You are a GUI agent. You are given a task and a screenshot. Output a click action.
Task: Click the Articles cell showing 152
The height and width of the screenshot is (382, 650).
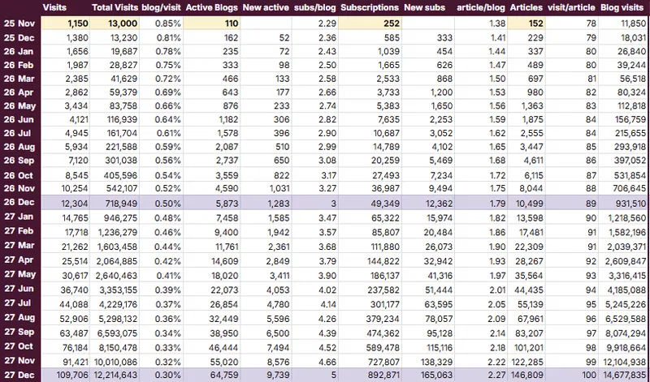point(526,24)
